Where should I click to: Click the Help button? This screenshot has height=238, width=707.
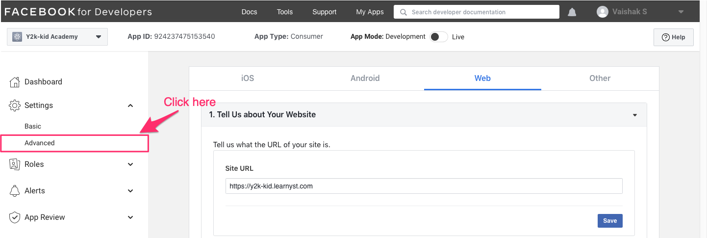673,37
